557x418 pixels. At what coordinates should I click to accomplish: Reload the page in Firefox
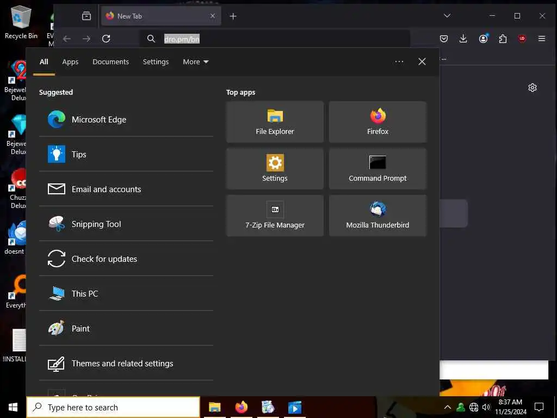click(x=106, y=39)
